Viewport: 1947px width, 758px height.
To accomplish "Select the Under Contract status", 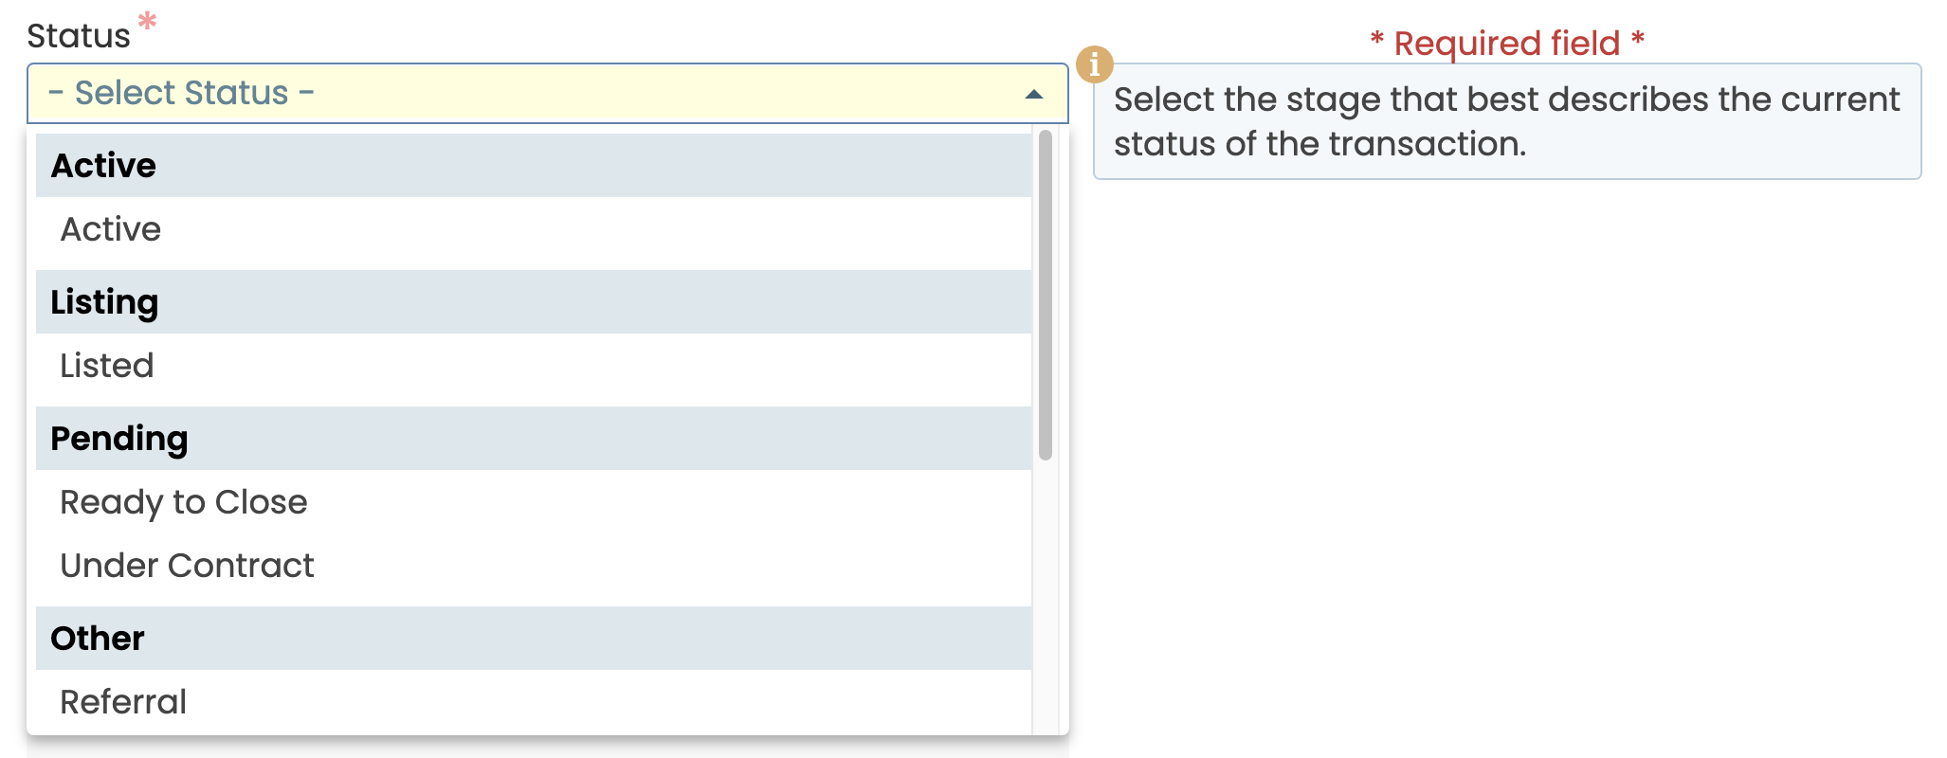I will coord(187,566).
